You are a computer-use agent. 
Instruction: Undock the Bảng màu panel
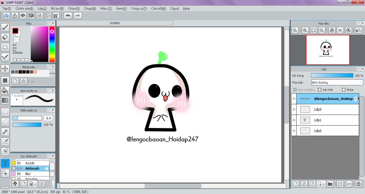coord(48,67)
